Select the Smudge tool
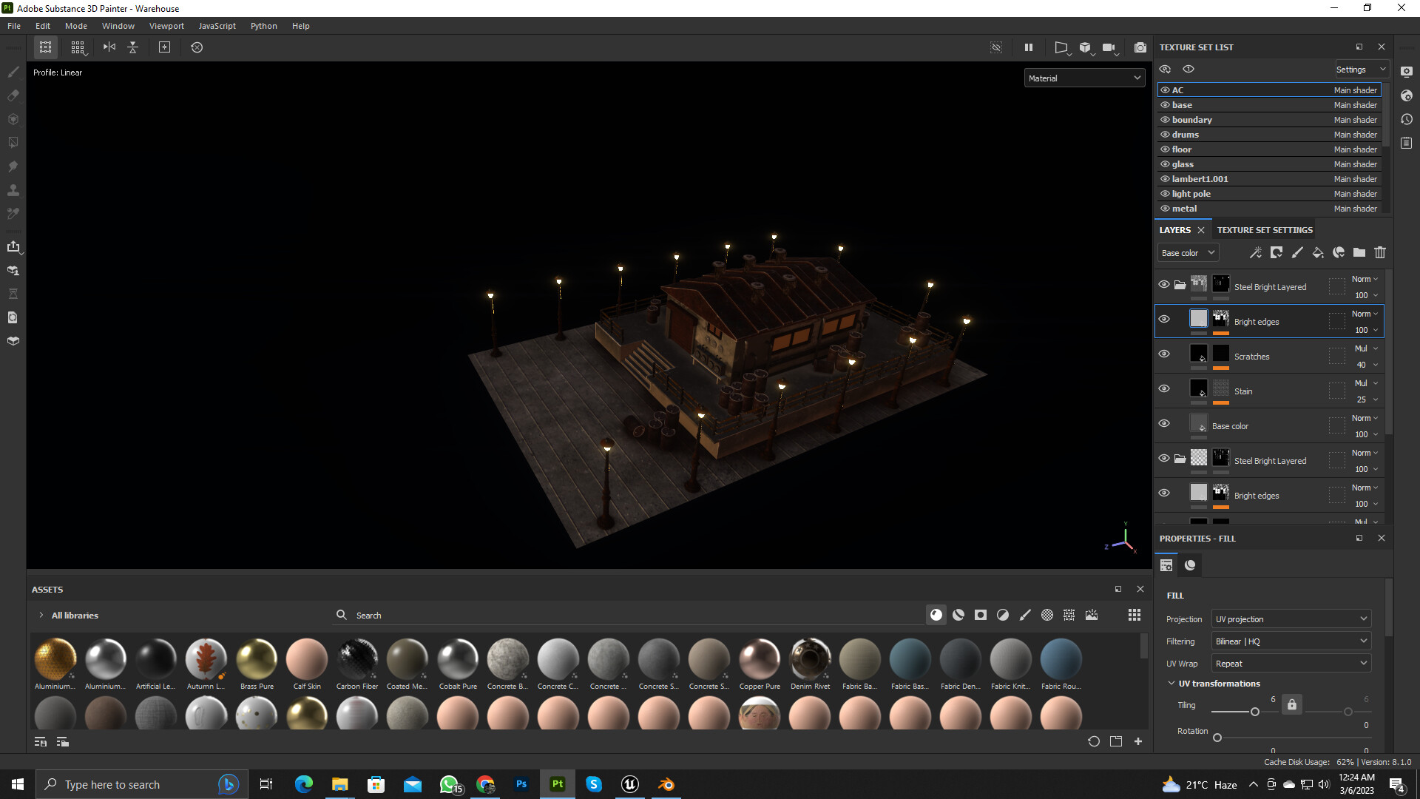Image resolution: width=1420 pixels, height=799 pixels. coord(13,166)
